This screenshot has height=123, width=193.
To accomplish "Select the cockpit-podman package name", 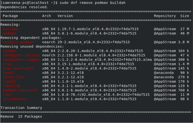I will click(18, 42).
